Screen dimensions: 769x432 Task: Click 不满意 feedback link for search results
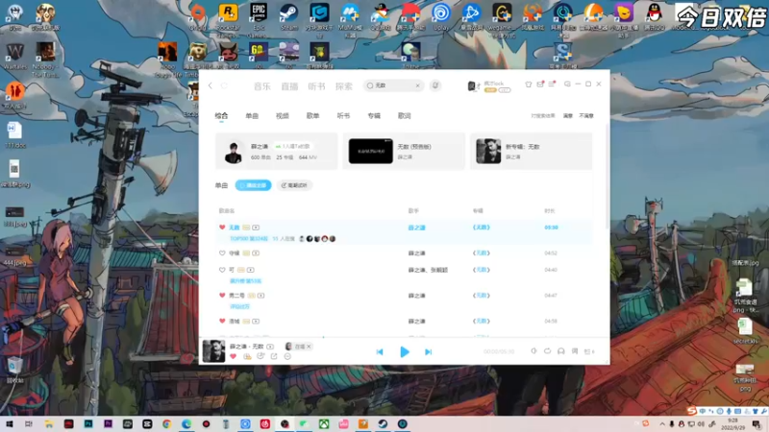click(x=586, y=116)
